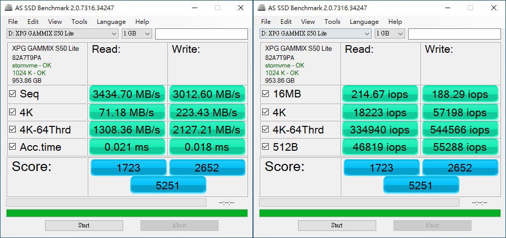Click 4K-64Thrd write result 544566 iops
Screen dimensions: 506x238
(460, 129)
